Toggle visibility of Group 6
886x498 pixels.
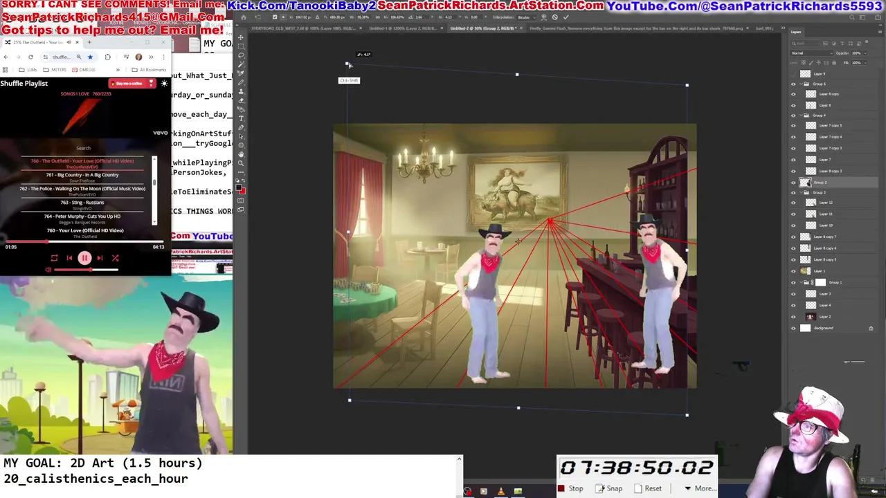click(793, 84)
